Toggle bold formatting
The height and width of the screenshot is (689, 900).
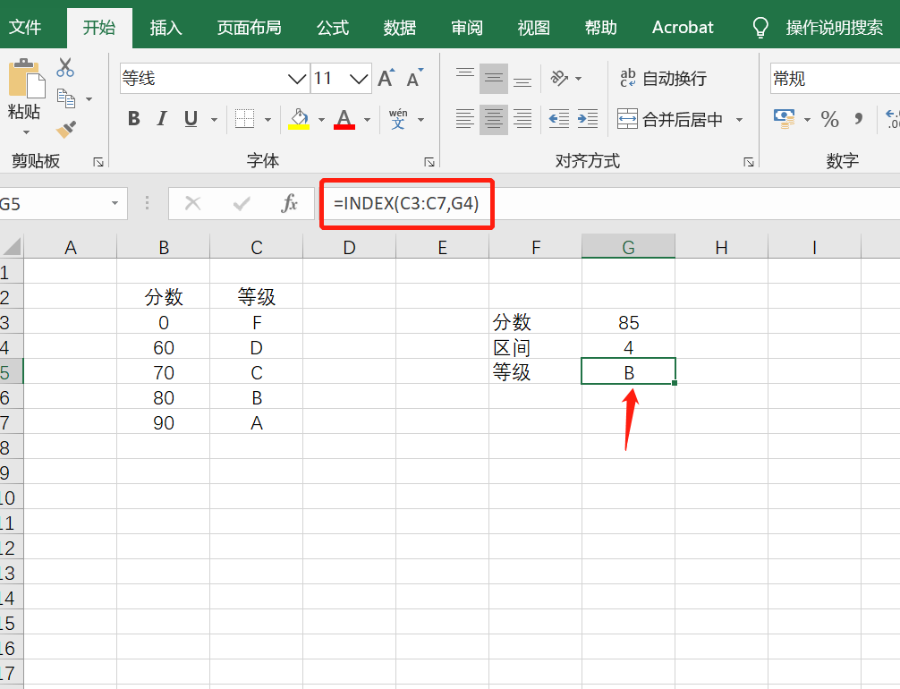pyautogui.click(x=133, y=118)
